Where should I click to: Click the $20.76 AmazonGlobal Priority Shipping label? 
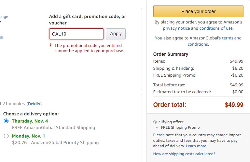pos(55,142)
